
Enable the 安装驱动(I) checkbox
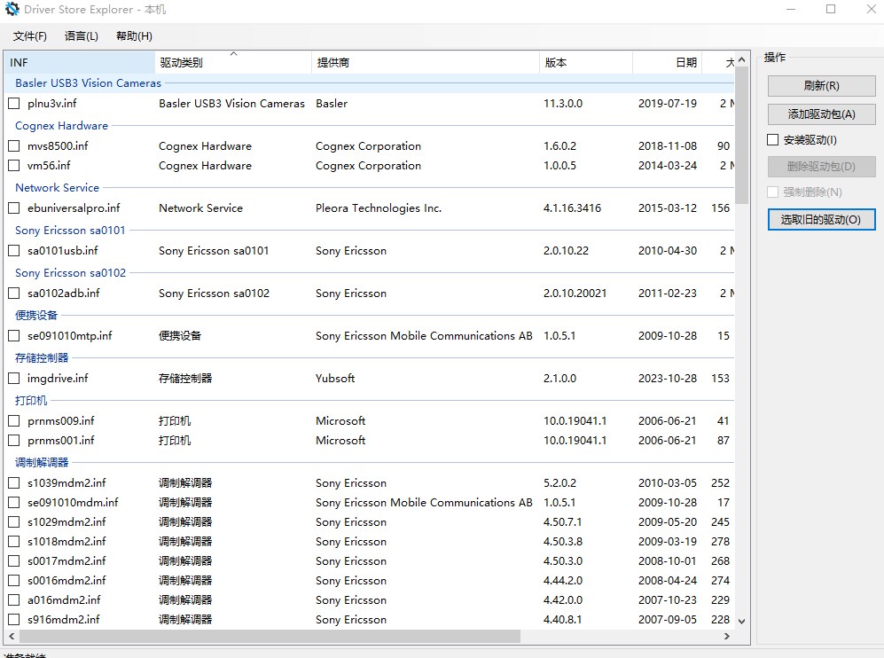tap(773, 140)
